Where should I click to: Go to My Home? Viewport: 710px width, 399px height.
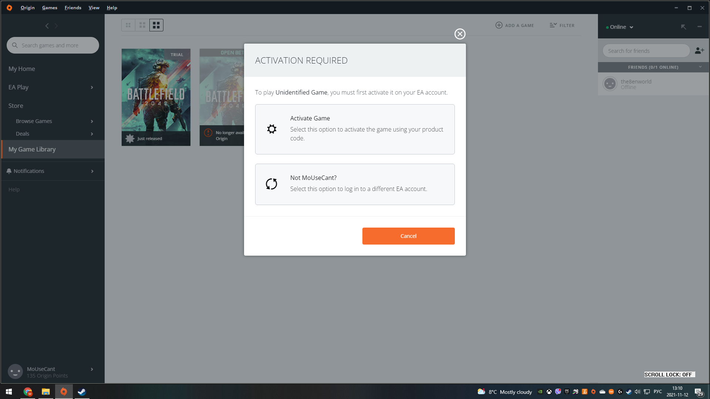(x=22, y=69)
